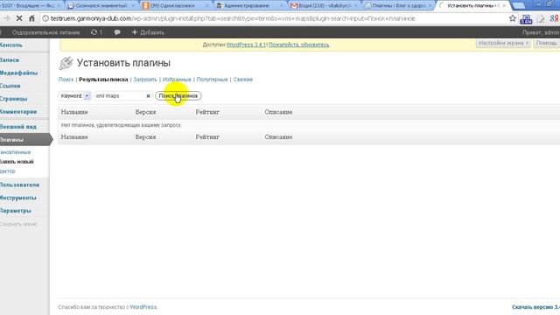
Task: Click the red Я extension icon
Action: coord(554,18)
